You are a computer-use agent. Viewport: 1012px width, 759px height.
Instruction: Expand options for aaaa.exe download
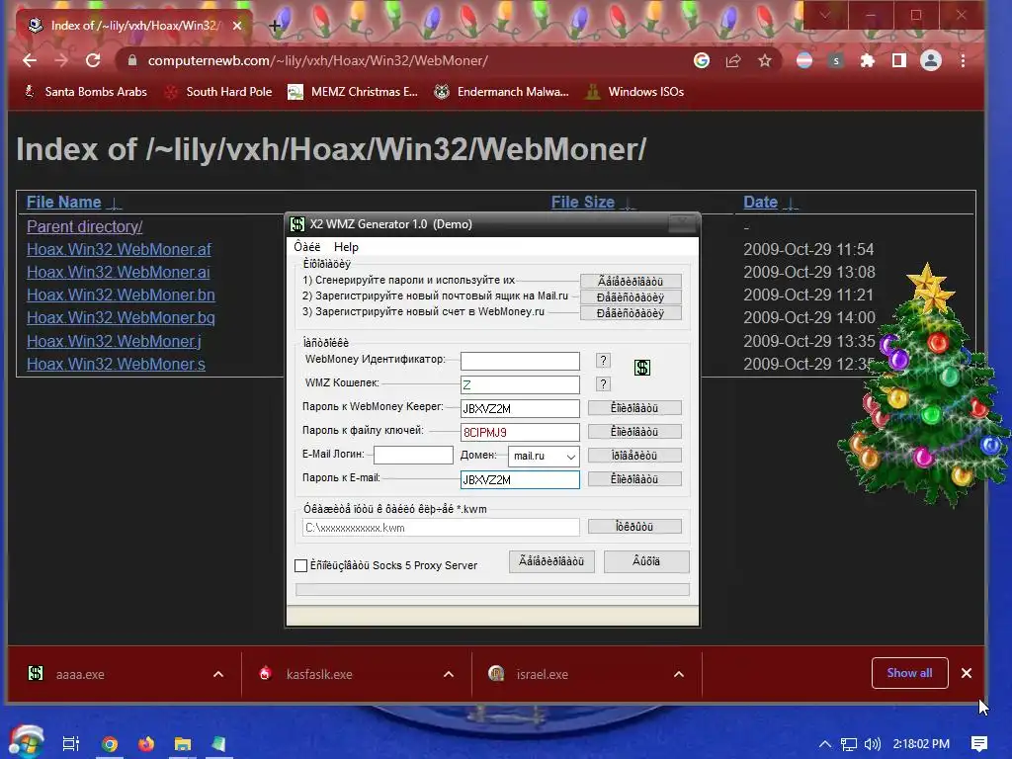pyautogui.click(x=218, y=674)
